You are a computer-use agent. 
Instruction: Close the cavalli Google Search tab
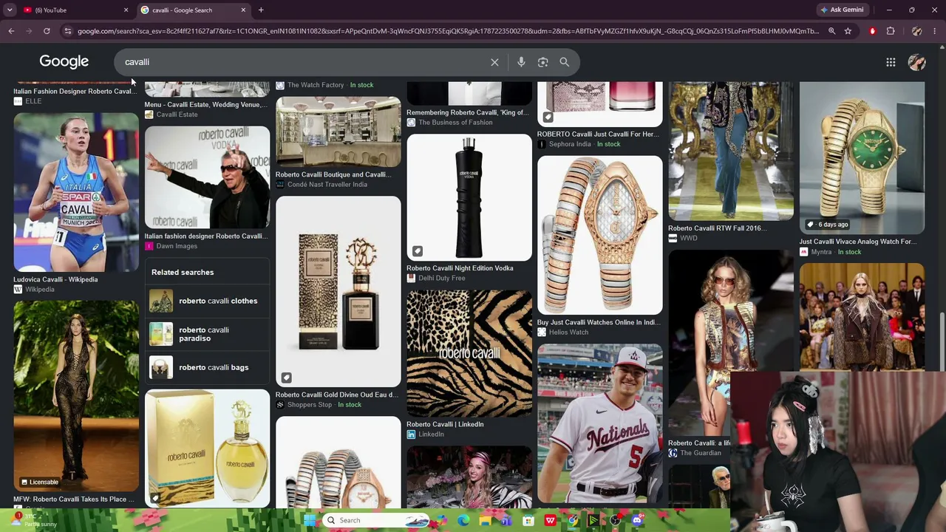243,10
